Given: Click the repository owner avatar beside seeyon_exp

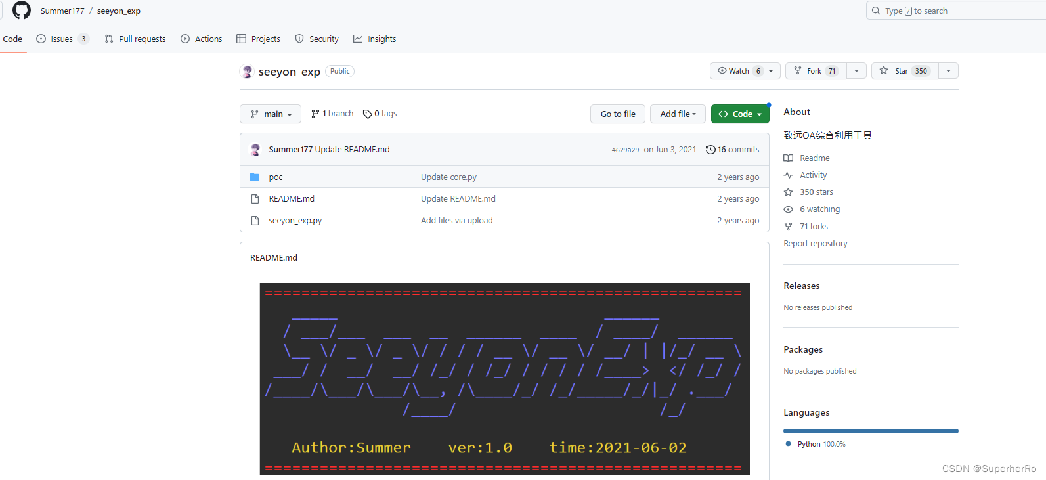Looking at the screenshot, I should 247,72.
